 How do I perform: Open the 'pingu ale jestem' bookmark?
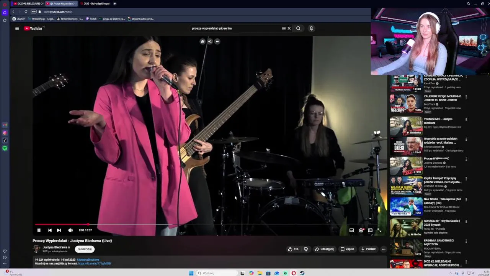[x=112, y=19]
